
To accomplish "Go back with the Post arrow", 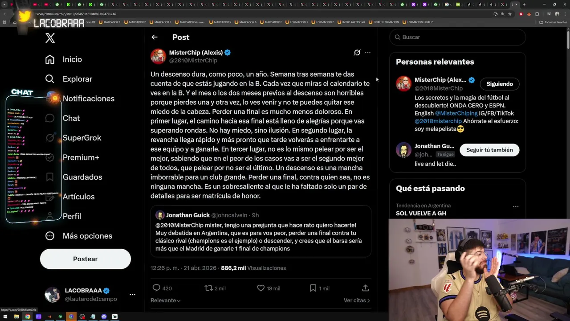I will (155, 37).
